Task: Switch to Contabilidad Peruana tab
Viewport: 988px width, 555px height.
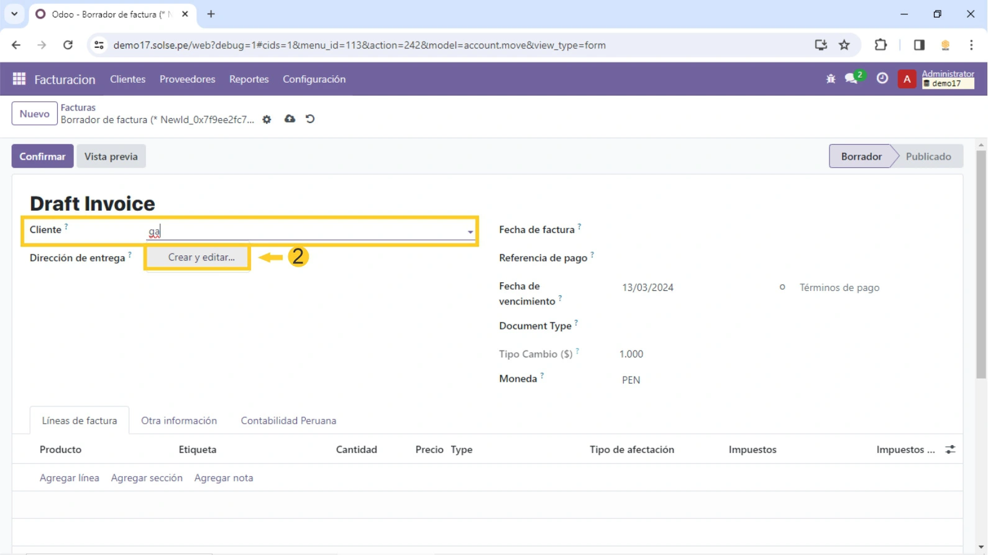Action: coord(288,421)
